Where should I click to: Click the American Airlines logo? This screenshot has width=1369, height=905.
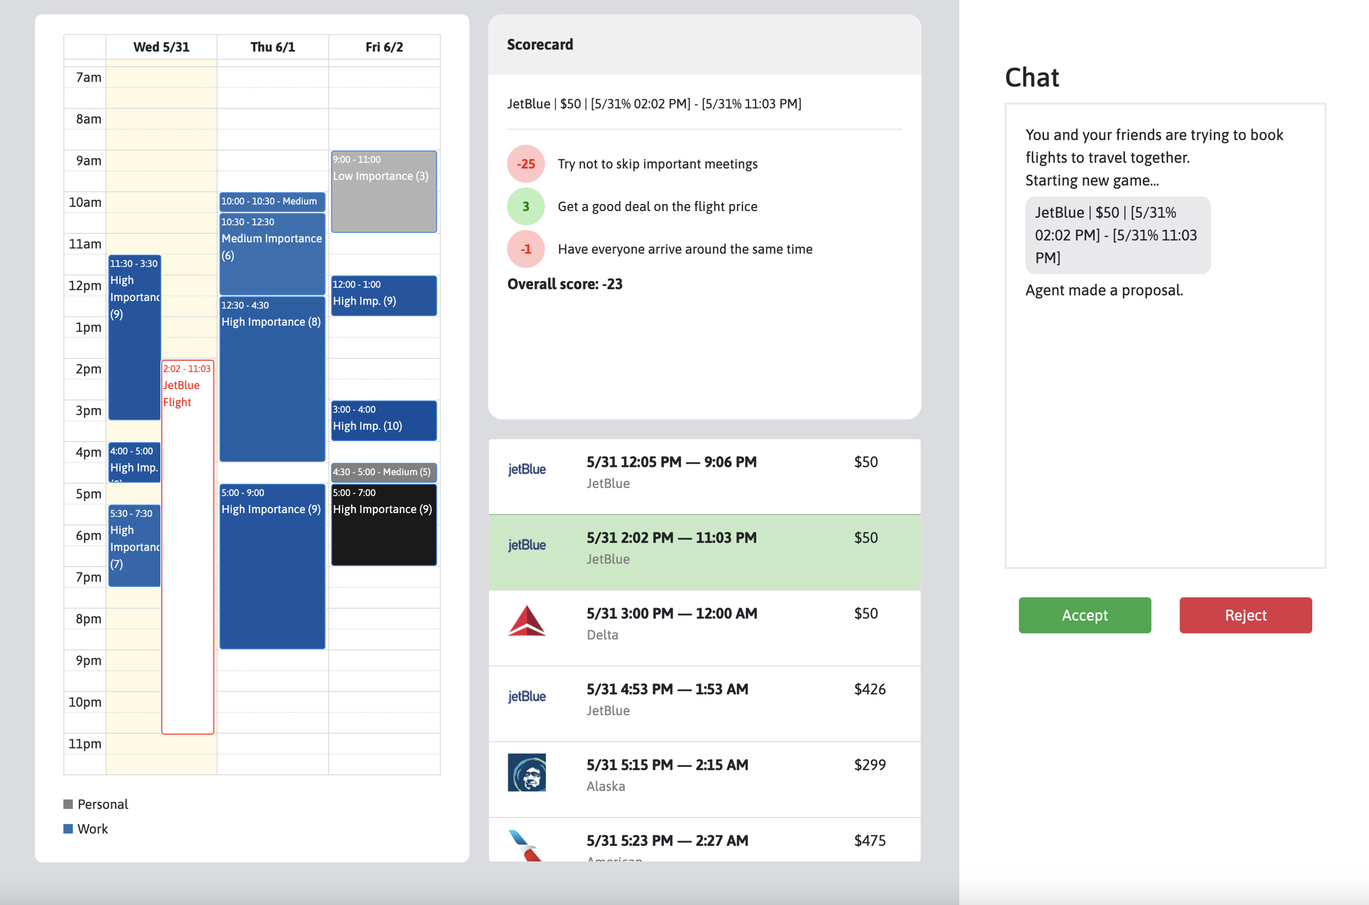point(525,846)
